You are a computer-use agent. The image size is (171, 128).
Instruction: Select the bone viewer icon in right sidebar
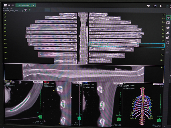(168, 18)
